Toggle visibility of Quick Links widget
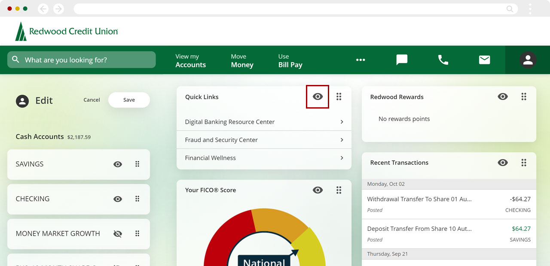This screenshot has height=266, width=550. click(318, 97)
